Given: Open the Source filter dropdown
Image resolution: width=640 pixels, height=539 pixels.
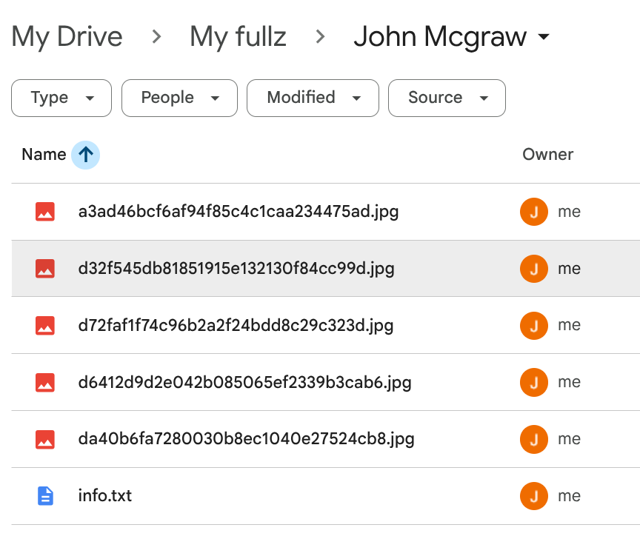Looking at the screenshot, I should click(x=447, y=98).
